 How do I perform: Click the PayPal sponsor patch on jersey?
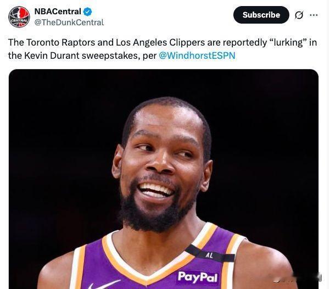tap(197, 277)
